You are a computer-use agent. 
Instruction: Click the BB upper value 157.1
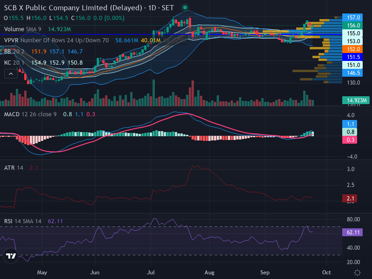click(57, 52)
